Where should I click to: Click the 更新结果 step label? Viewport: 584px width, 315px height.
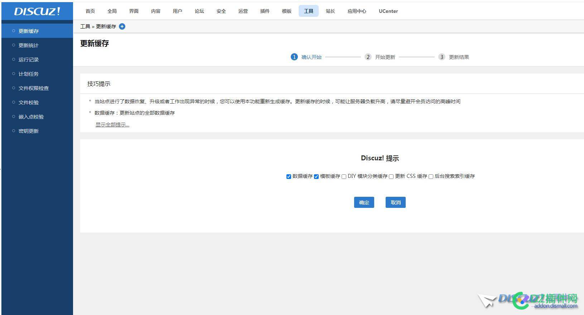(459, 57)
